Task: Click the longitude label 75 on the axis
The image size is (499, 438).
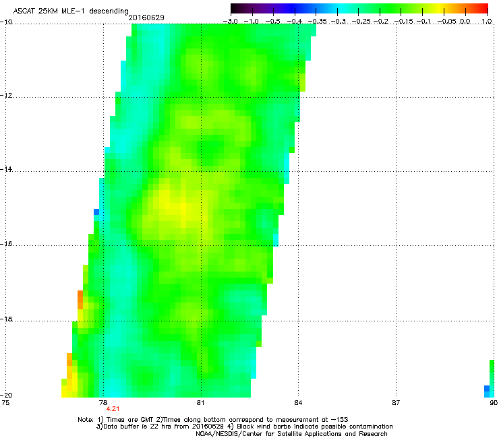Action: pos(5,403)
